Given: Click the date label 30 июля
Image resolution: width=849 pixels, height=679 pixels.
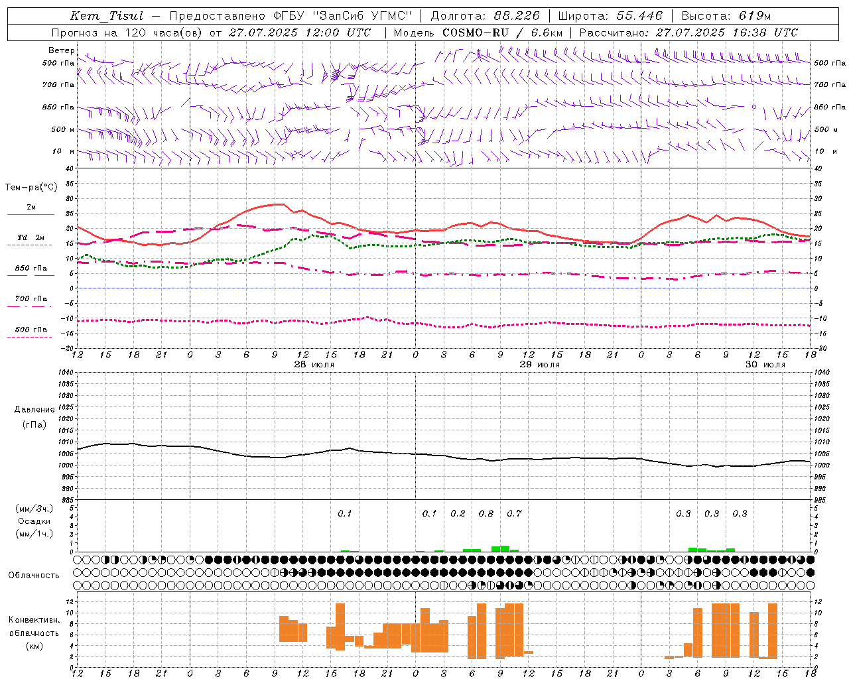Looking at the screenshot, I should pyautogui.click(x=765, y=365).
